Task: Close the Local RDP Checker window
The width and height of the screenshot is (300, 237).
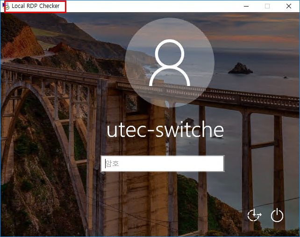Action: pyautogui.click(x=288, y=6)
